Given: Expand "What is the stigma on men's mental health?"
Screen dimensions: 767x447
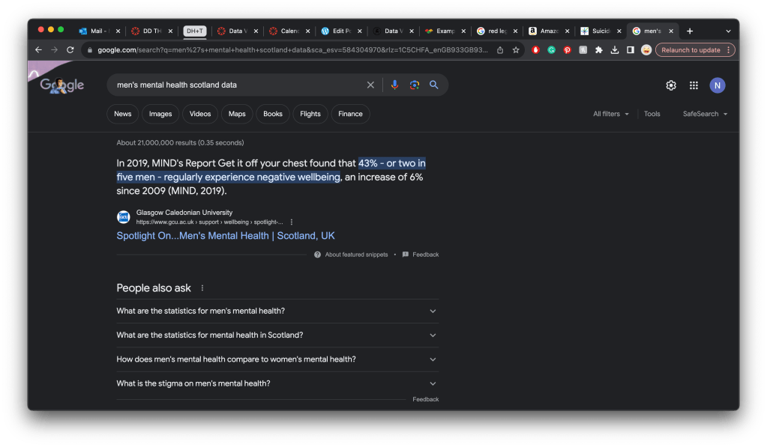Looking at the screenshot, I should click(277, 383).
